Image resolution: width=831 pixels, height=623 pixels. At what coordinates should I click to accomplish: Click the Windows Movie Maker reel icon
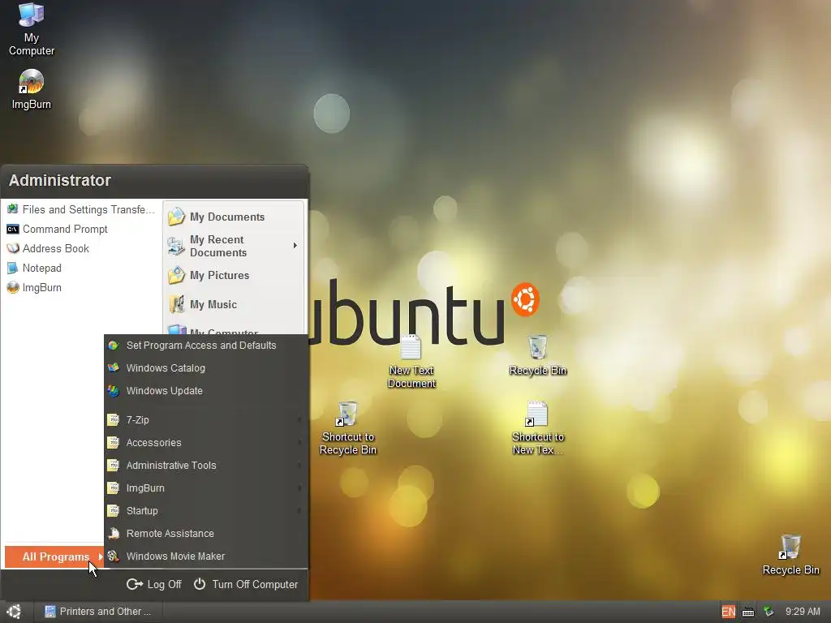pyautogui.click(x=113, y=556)
